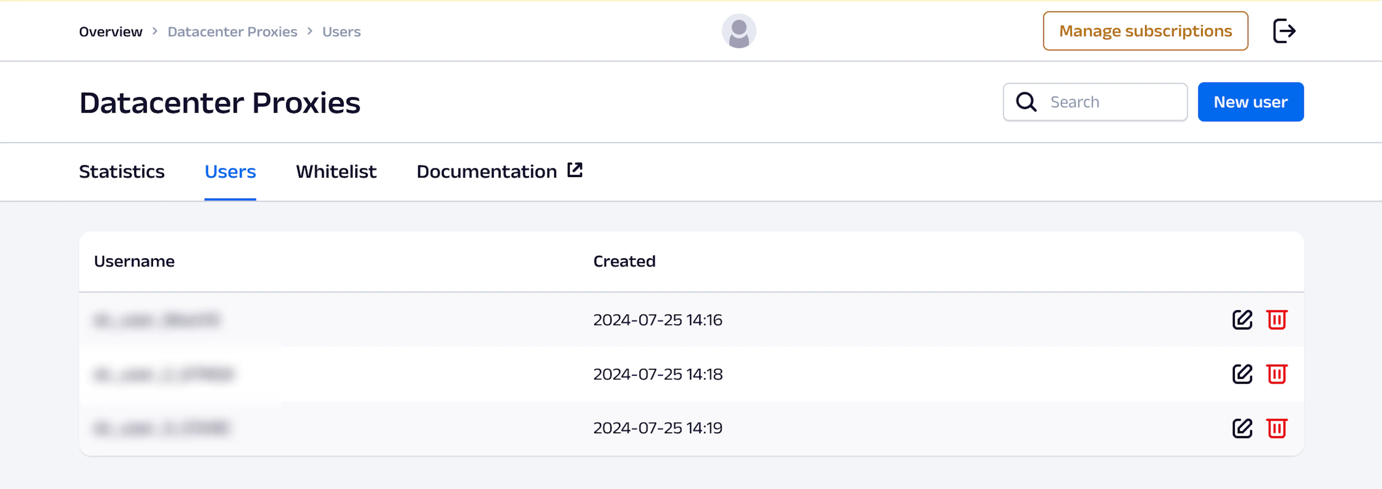1382x489 pixels.
Task: Click the logout icon
Action: coord(1284,31)
